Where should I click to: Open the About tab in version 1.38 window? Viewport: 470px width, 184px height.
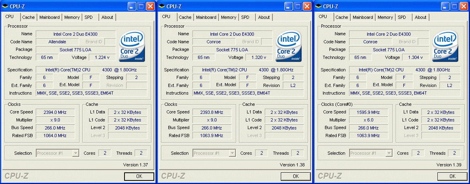click(x=264, y=17)
